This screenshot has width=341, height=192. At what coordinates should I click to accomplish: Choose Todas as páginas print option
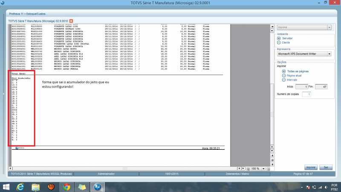click(x=284, y=71)
